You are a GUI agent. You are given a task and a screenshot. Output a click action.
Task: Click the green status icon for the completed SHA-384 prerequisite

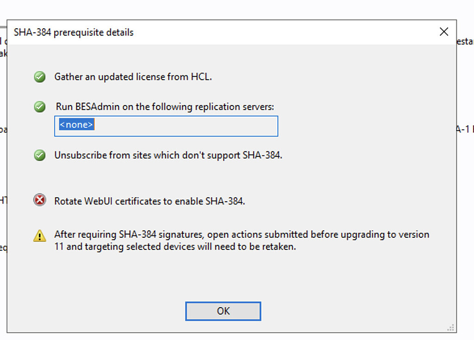(x=39, y=77)
